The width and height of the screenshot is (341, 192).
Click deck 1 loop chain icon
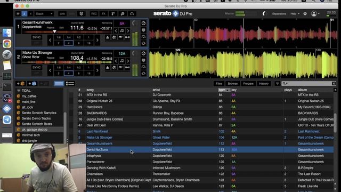point(127,37)
